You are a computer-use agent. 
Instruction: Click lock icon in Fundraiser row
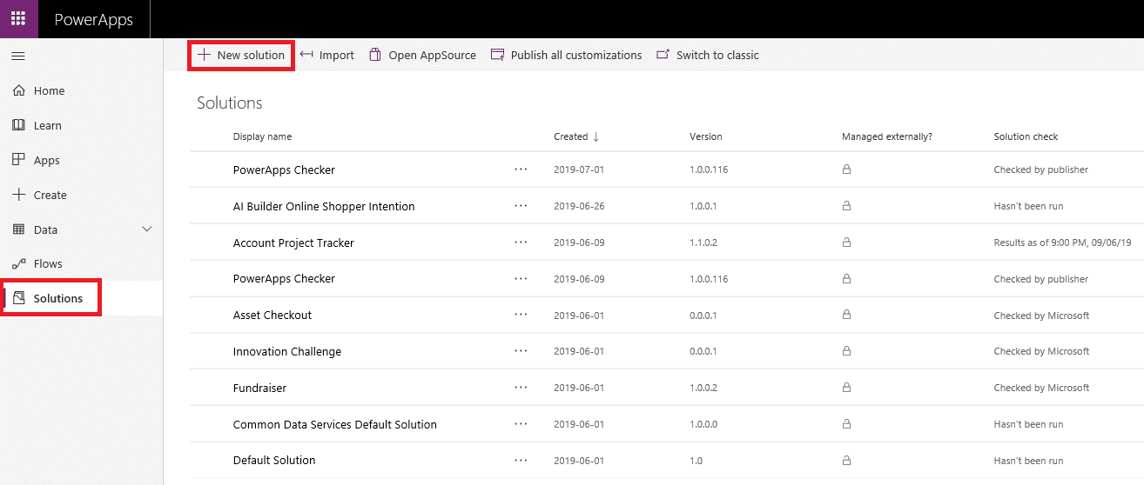coord(846,388)
